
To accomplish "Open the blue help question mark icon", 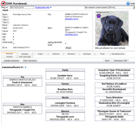I will [x=128, y=4].
